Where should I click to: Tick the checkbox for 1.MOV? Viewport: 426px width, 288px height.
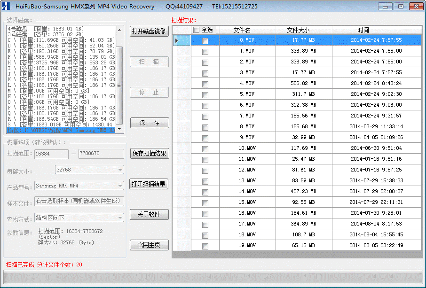pos(205,52)
